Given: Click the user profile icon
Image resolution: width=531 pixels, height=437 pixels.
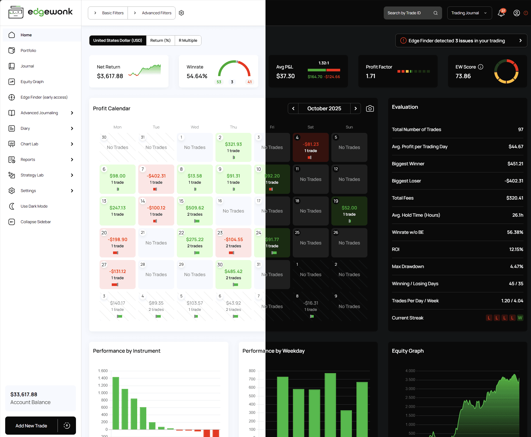Looking at the screenshot, I should click(516, 13).
